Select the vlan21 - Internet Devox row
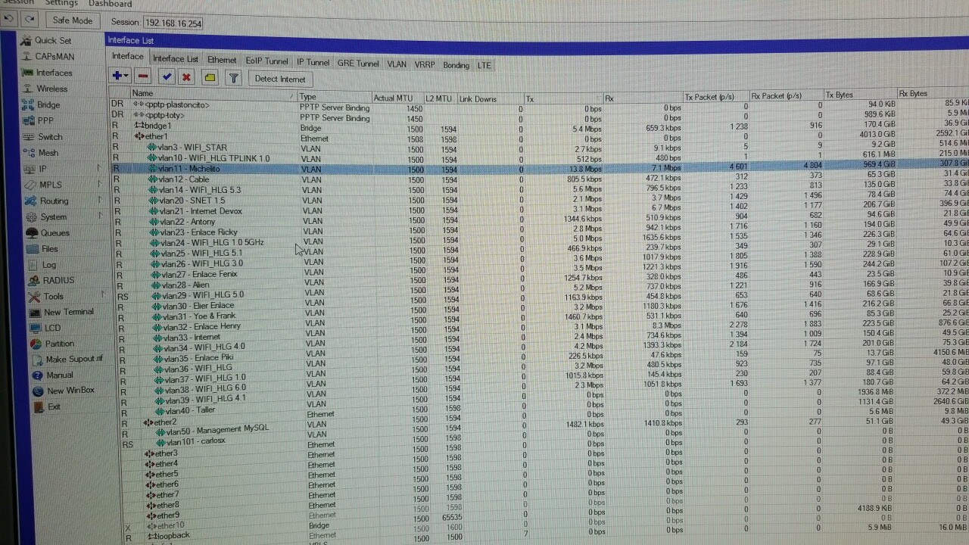 [539, 210]
